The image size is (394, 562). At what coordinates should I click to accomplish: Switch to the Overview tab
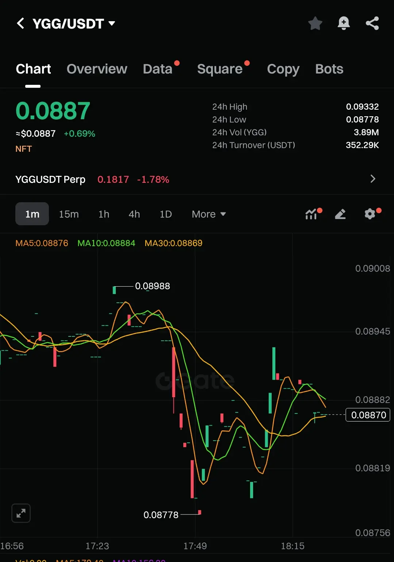[97, 69]
